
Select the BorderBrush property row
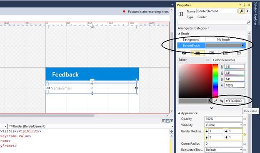coord(211,45)
